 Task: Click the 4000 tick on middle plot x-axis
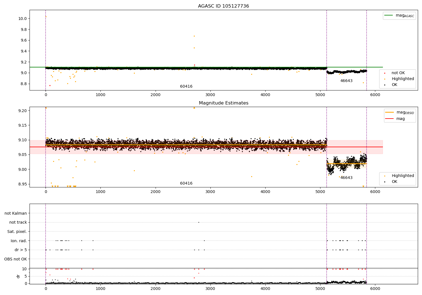point(265,192)
